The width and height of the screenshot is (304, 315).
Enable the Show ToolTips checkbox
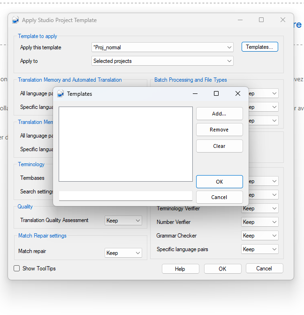17,269
